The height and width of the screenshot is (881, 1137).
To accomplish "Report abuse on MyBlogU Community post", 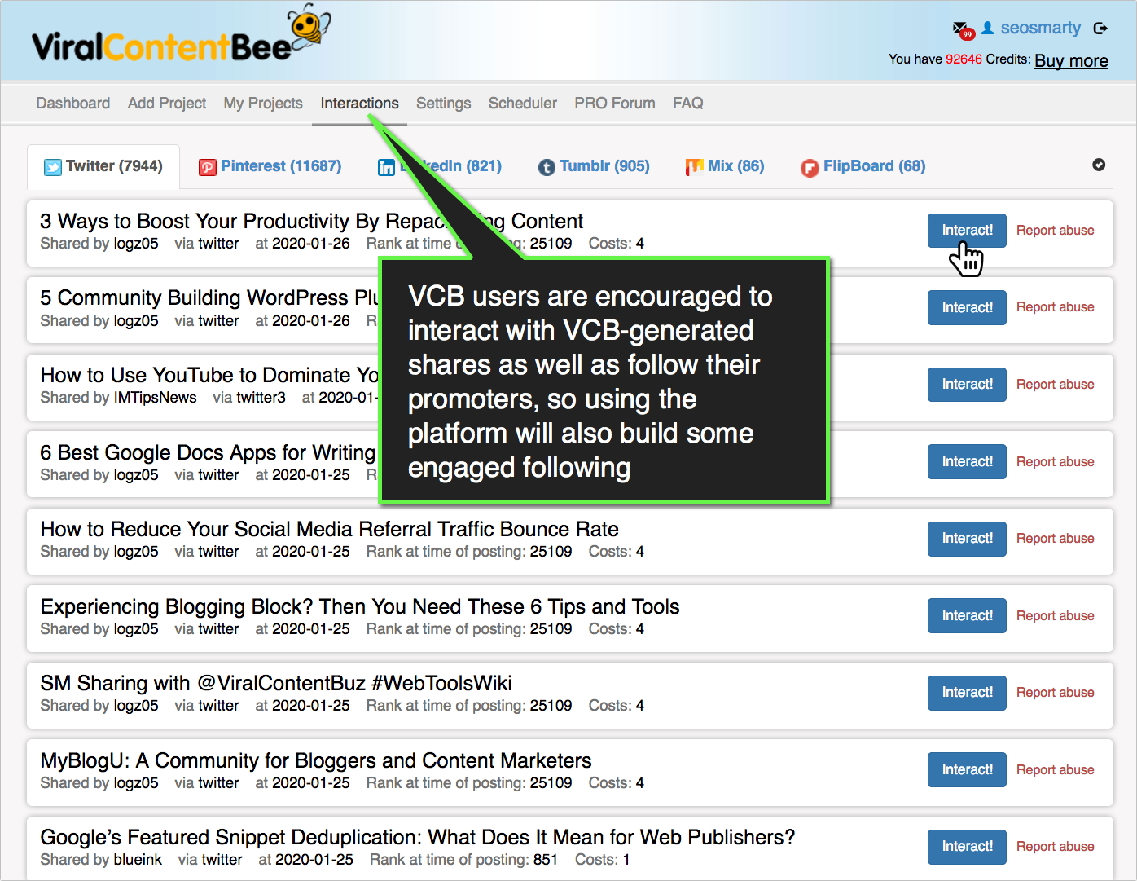I will click(1055, 769).
